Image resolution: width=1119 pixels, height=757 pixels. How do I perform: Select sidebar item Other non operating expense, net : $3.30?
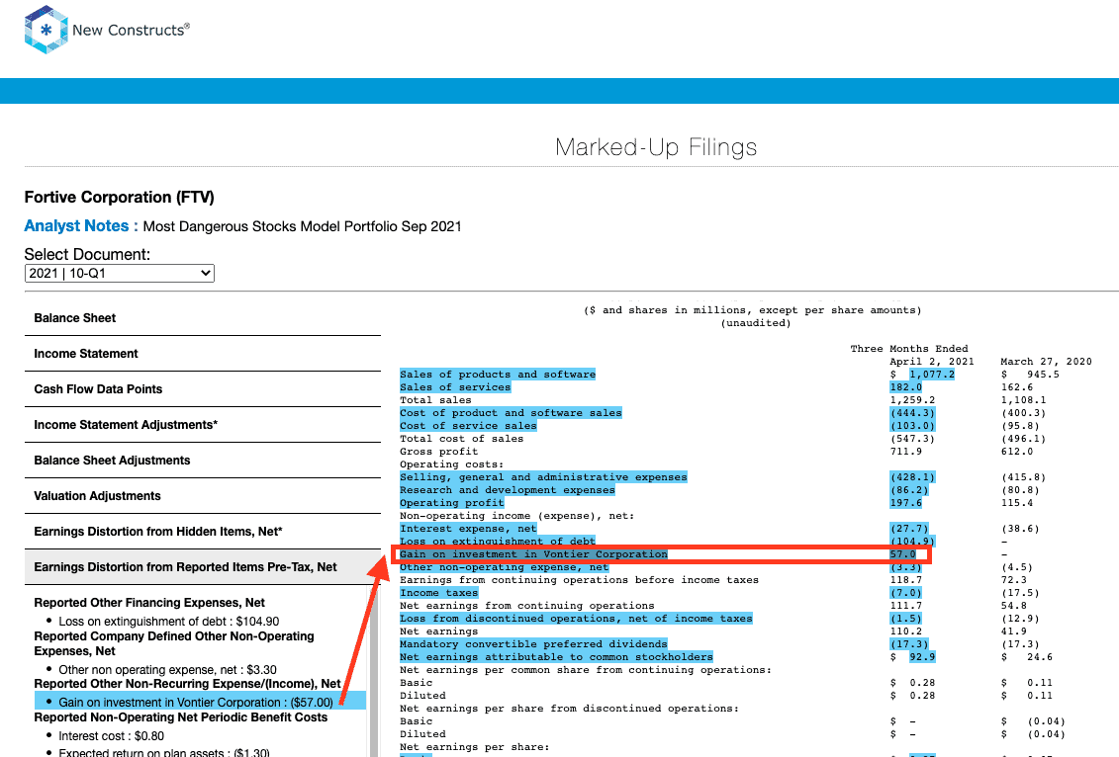coord(168,670)
